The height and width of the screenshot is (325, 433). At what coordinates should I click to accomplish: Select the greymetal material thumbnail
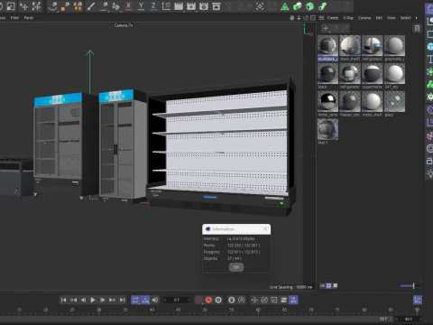point(394,46)
